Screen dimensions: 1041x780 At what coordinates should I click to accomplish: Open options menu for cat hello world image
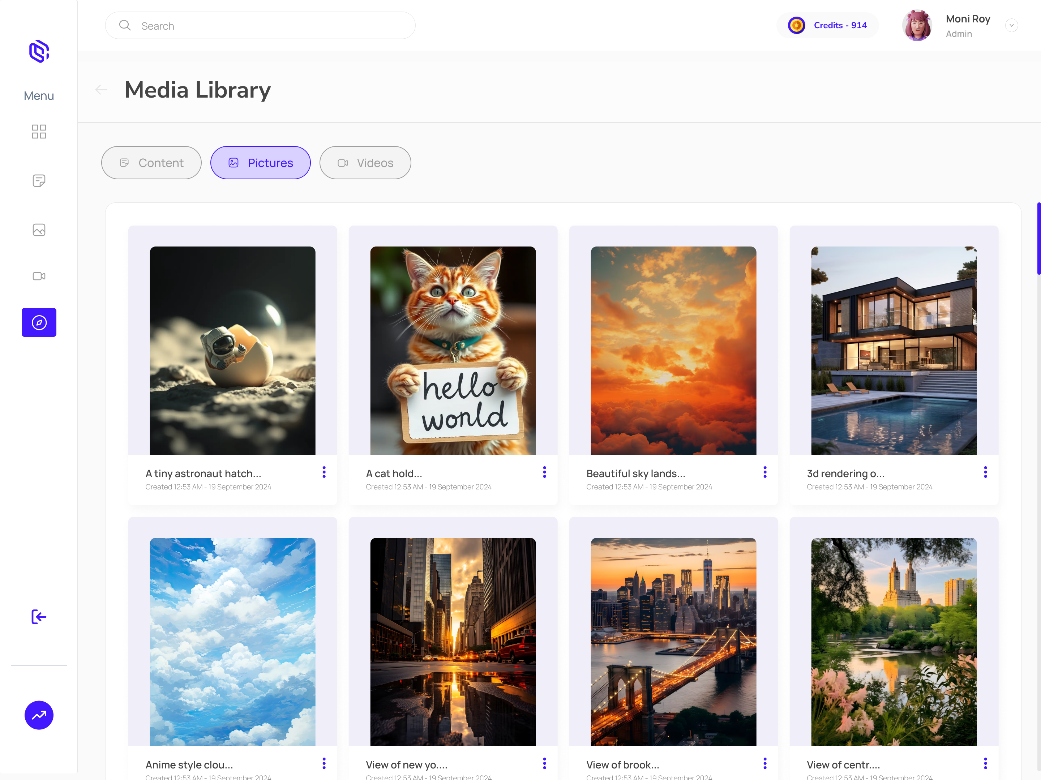(x=545, y=472)
